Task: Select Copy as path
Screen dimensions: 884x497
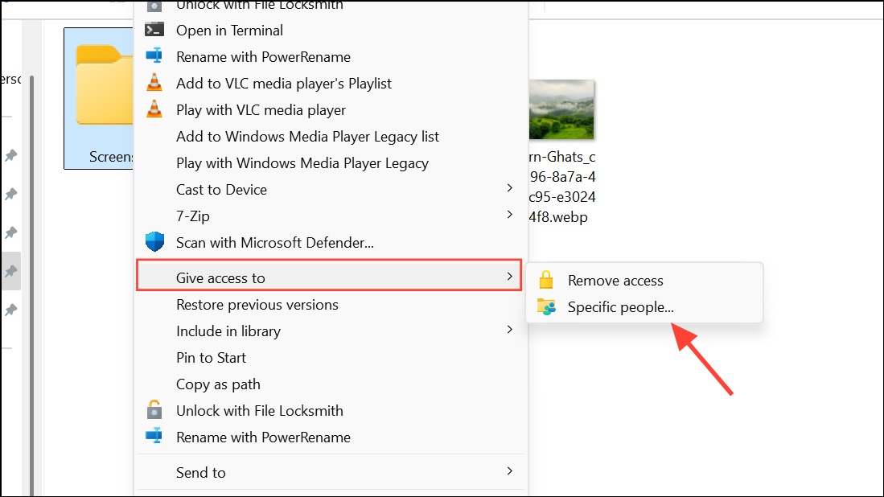Action: coord(218,384)
